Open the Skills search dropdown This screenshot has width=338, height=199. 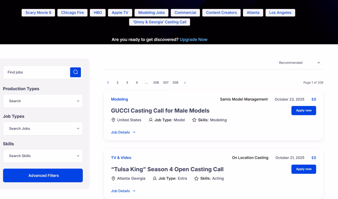tap(43, 156)
